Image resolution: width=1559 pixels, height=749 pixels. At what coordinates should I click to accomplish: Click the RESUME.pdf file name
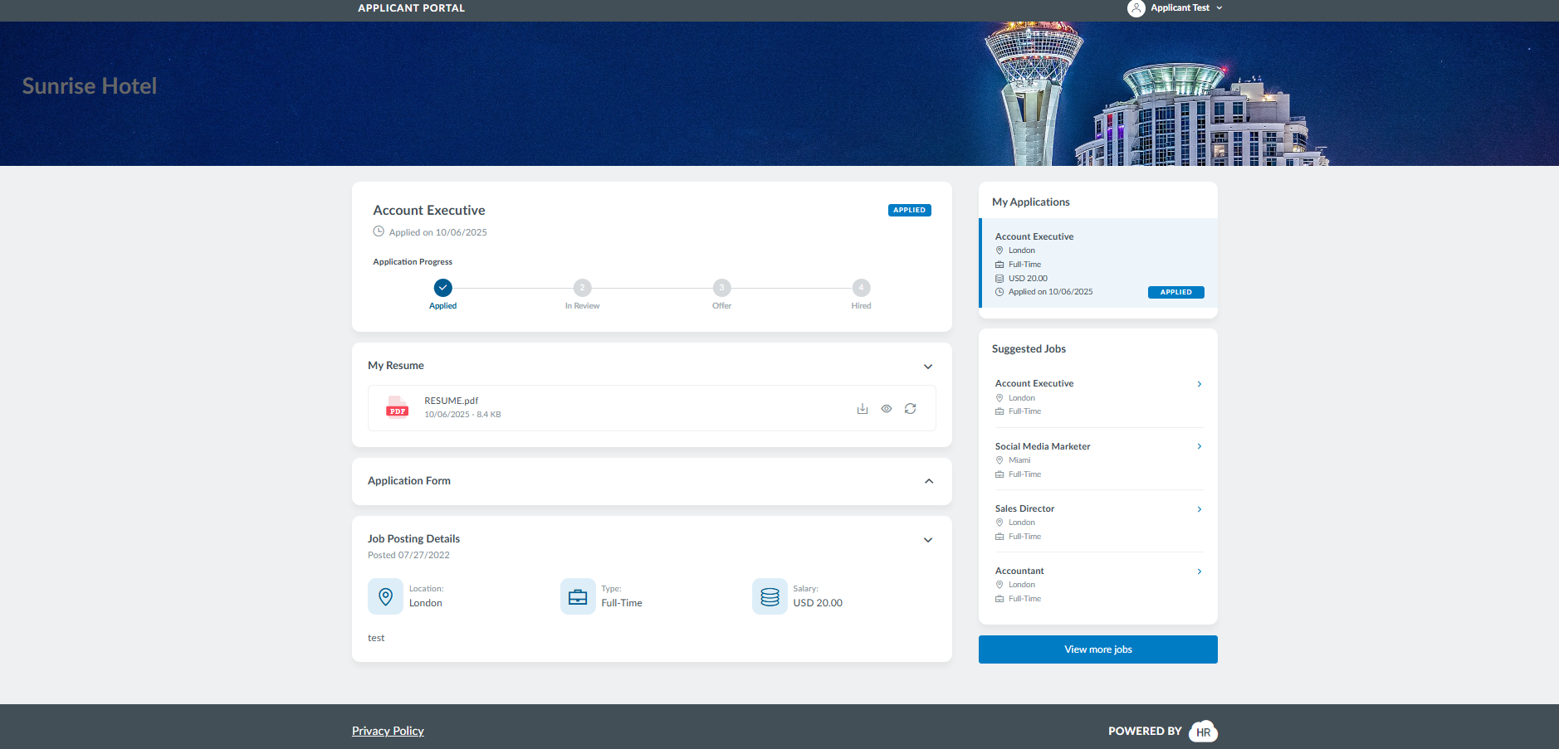click(451, 401)
